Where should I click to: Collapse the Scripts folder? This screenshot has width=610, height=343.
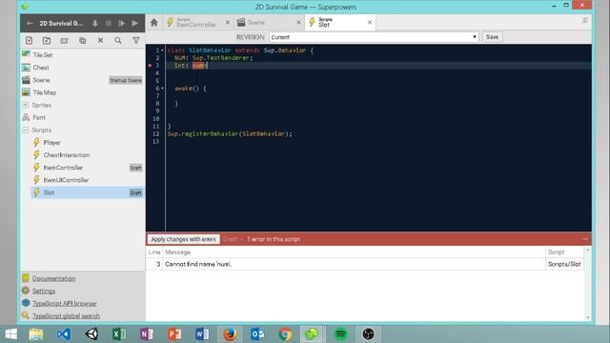click(x=26, y=130)
